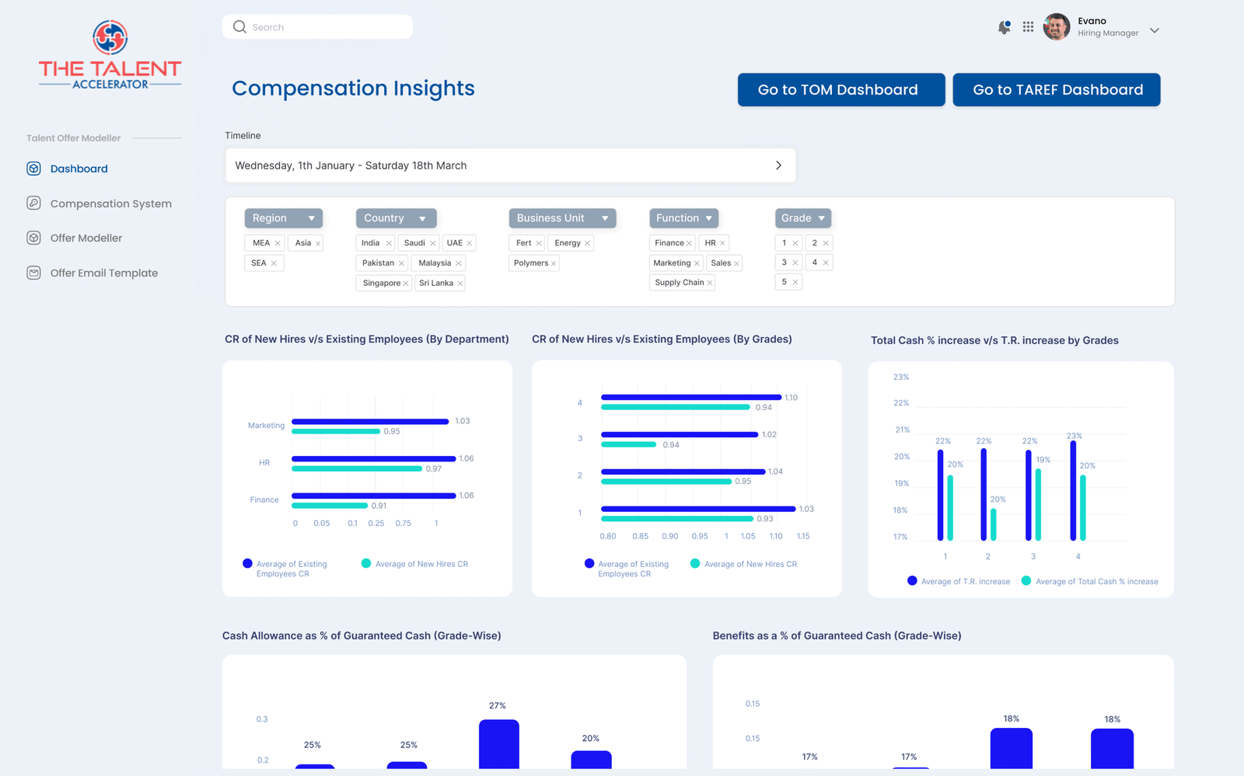Click the Compensation System sidebar icon
The height and width of the screenshot is (776, 1244).
pos(33,203)
